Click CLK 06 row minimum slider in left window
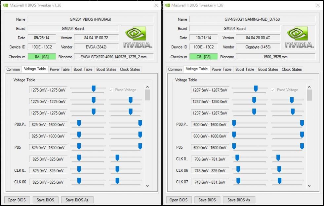The height and width of the screenshot is (206, 324). [x=79, y=181]
